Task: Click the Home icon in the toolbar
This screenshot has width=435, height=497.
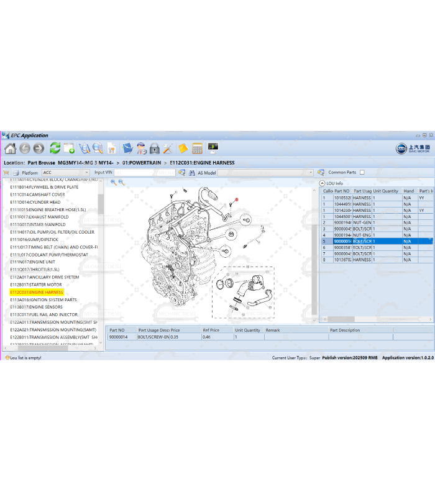Action: click(x=10, y=148)
